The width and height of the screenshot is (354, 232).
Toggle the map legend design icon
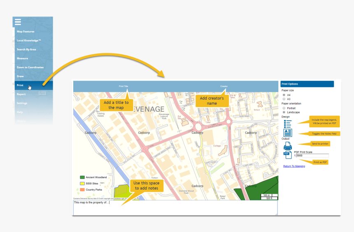287,122
